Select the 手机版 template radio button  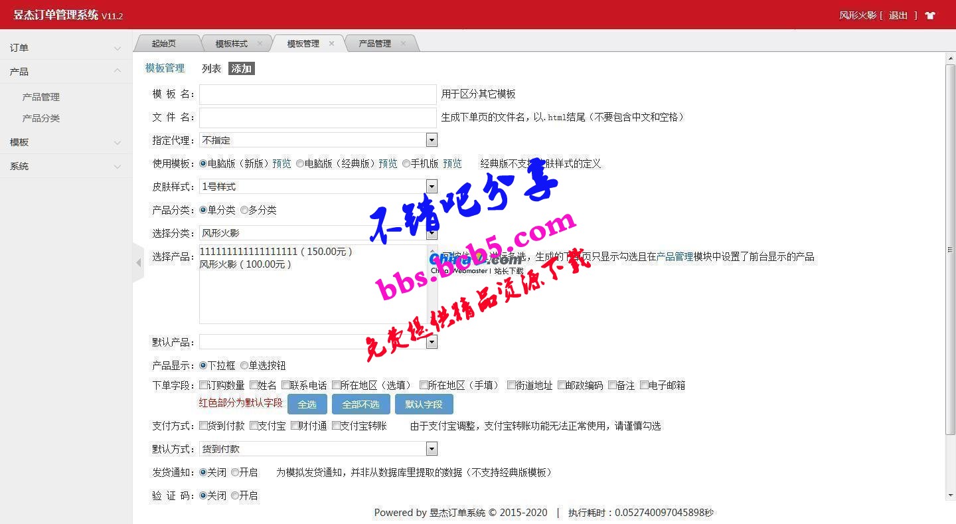tap(406, 163)
